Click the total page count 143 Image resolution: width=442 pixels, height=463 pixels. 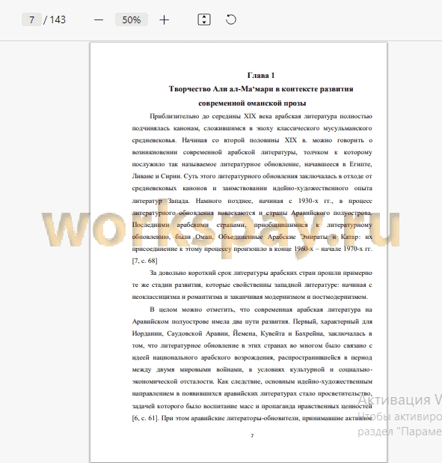coord(58,19)
